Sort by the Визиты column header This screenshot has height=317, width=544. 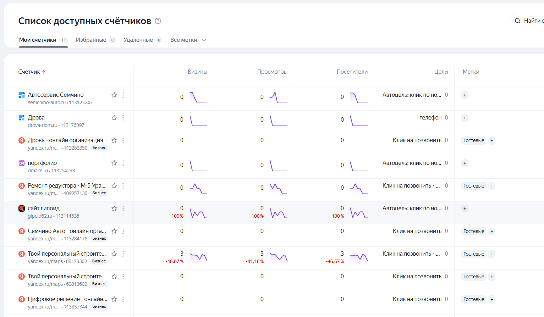click(x=197, y=72)
